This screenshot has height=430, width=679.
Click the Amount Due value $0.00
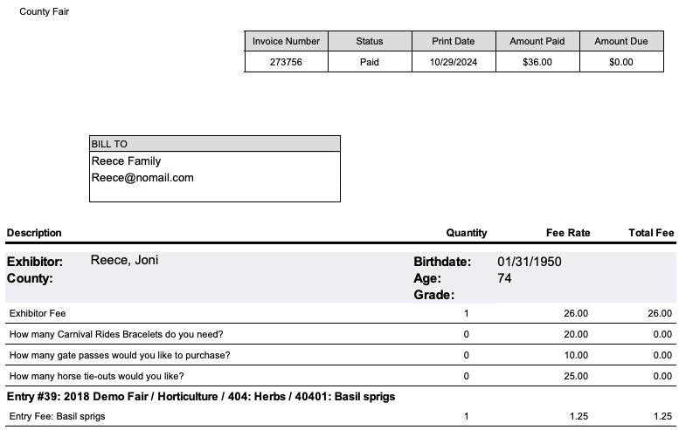click(x=620, y=63)
